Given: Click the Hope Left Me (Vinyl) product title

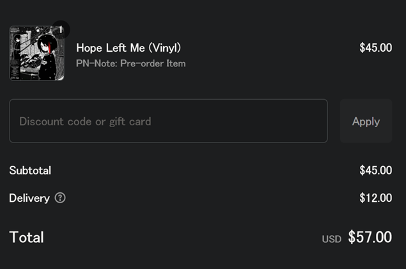Looking at the screenshot, I should (129, 48).
